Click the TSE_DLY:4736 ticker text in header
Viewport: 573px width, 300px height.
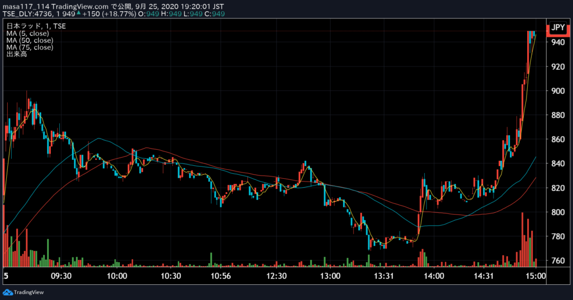pyautogui.click(x=27, y=14)
